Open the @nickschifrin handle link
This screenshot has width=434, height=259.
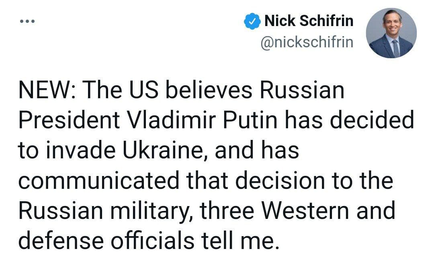(x=307, y=42)
